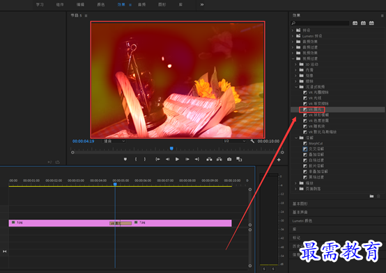The width and height of the screenshot is (386, 273).
Task: Select the VR 光线 transition
Action: pyautogui.click(x=315, y=98)
